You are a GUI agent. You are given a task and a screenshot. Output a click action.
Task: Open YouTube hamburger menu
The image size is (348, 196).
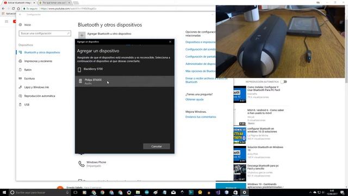(7, 21)
